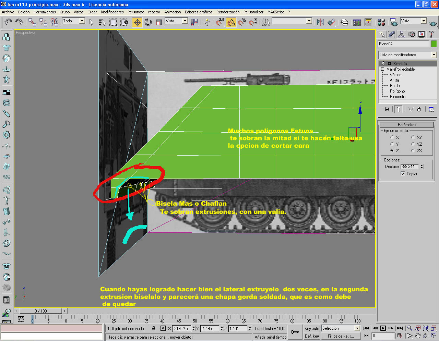Open the Modificadores menu

[112, 12]
